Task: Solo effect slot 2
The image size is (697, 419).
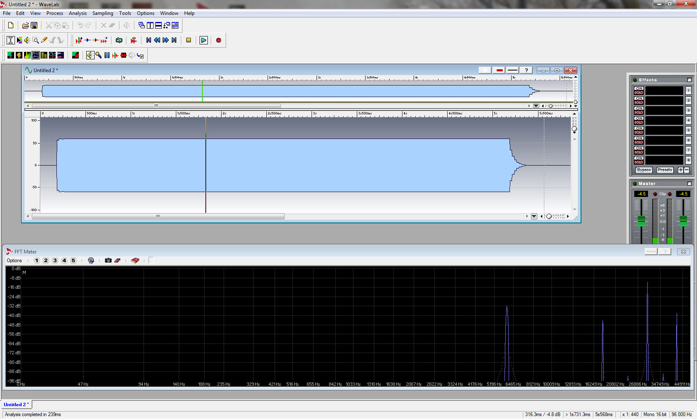Action: point(639,102)
